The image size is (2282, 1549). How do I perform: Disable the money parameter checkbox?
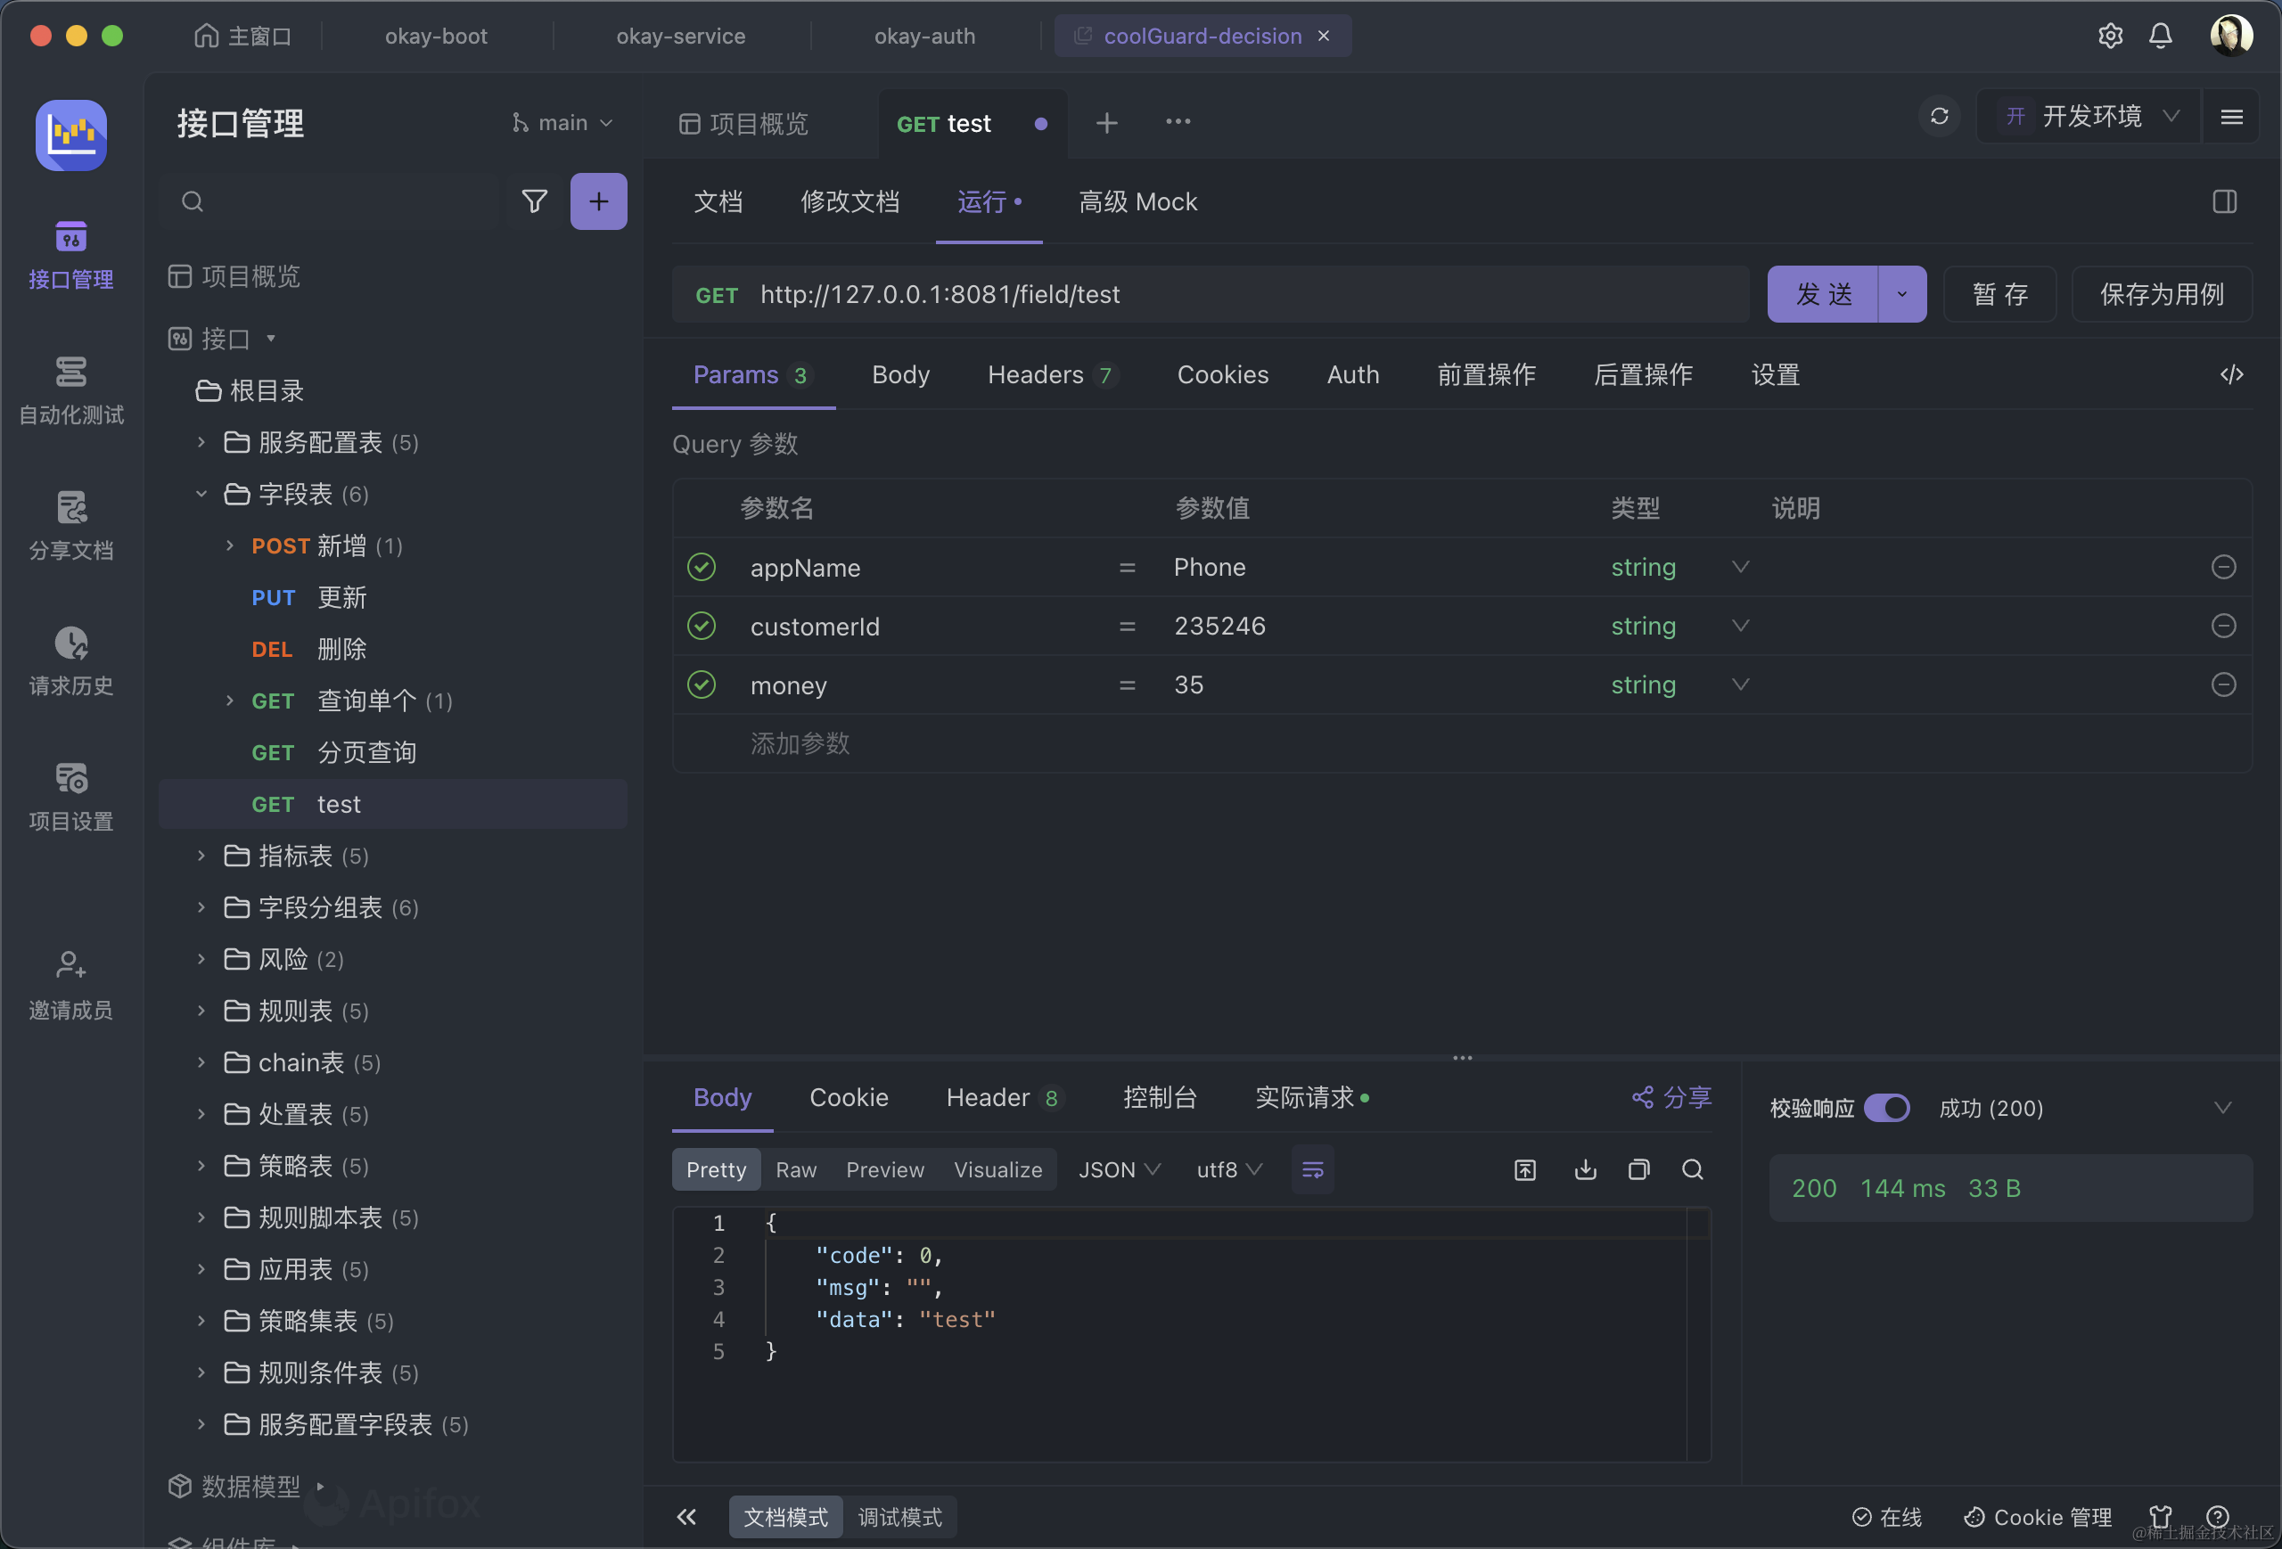click(x=702, y=684)
